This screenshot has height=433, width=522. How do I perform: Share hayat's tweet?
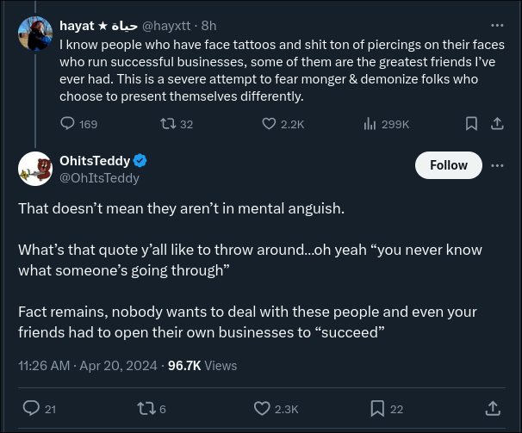(x=497, y=124)
